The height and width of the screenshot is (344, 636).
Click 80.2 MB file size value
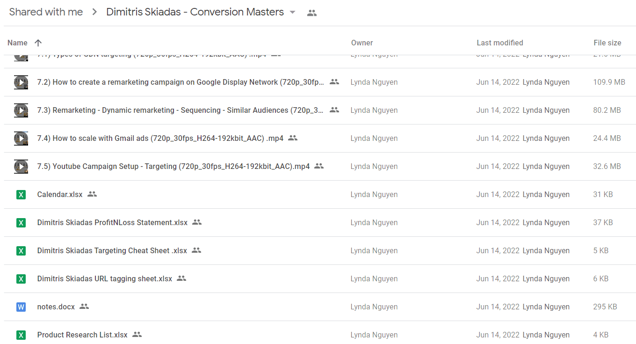[607, 110]
